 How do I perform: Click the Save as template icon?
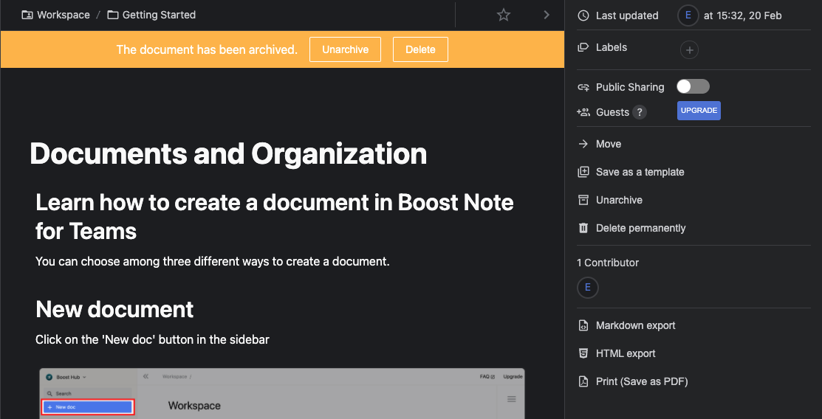(583, 172)
